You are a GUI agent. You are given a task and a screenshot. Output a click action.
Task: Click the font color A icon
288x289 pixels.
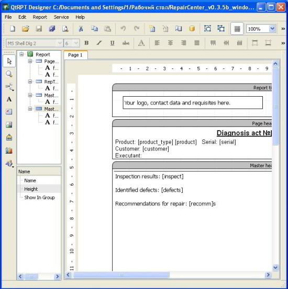[x=141, y=43]
